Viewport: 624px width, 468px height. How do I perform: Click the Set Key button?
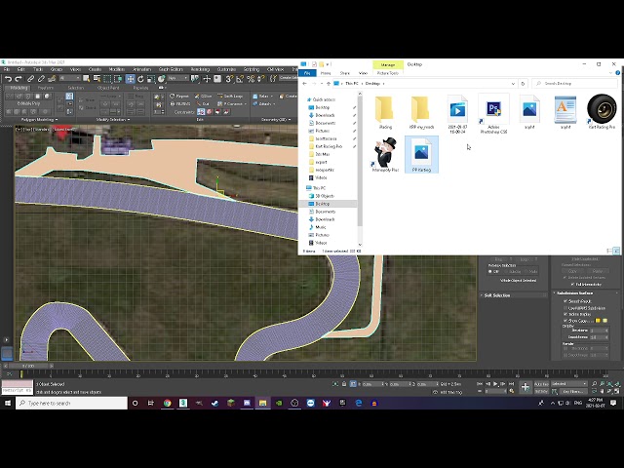click(541, 391)
